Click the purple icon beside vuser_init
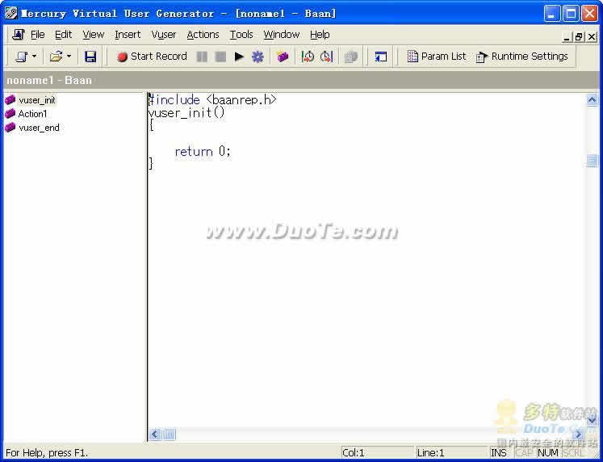 click(10, 100)
